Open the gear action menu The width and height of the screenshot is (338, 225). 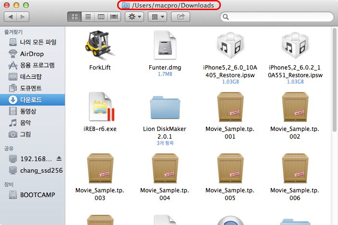tap(135, 17)
